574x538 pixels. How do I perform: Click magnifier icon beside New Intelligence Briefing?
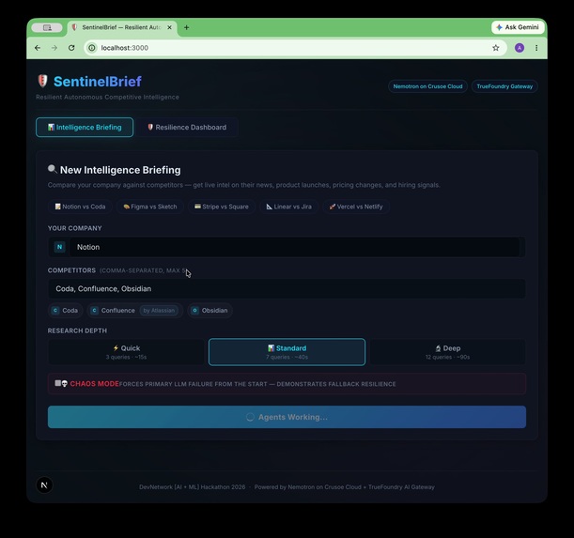click(53, 169)
